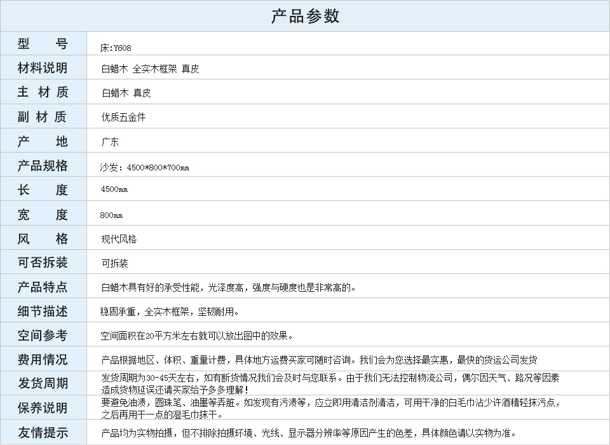The height and width of the screenshot is (445, 610).
Task: Click the 长度 value 4500mm
Action: [114, 189]
